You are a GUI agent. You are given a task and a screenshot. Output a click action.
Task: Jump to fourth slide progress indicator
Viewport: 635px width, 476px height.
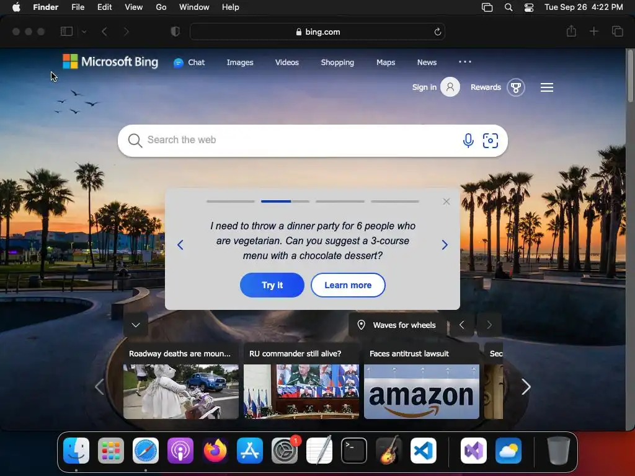click(x=395, y=201)
